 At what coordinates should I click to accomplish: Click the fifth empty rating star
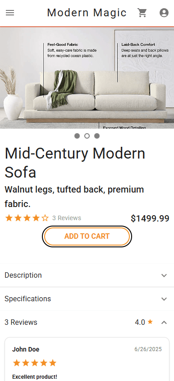[x=45, y=218]
